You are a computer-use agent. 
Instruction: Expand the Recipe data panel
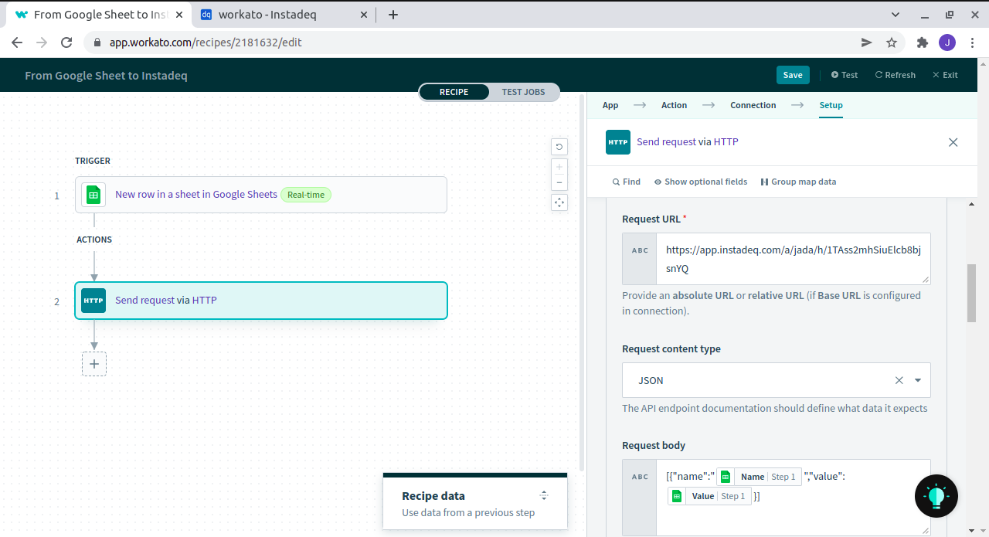click(544, 495)
